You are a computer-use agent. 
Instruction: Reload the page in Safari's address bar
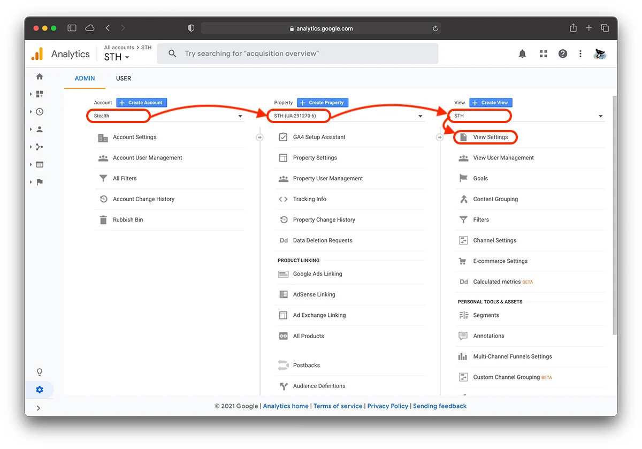(x=435, y=28)
